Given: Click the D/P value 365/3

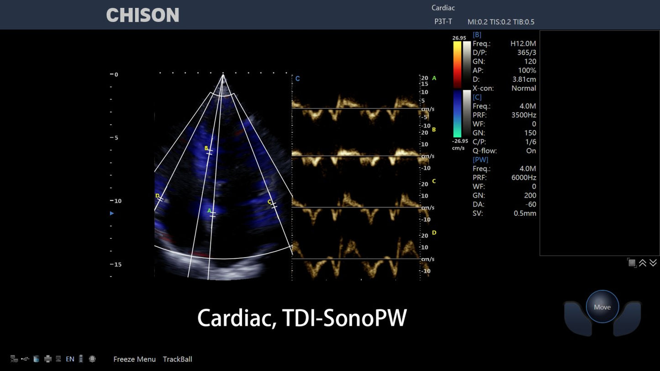Looking at the screenshot, I should [x=527, y=52].
